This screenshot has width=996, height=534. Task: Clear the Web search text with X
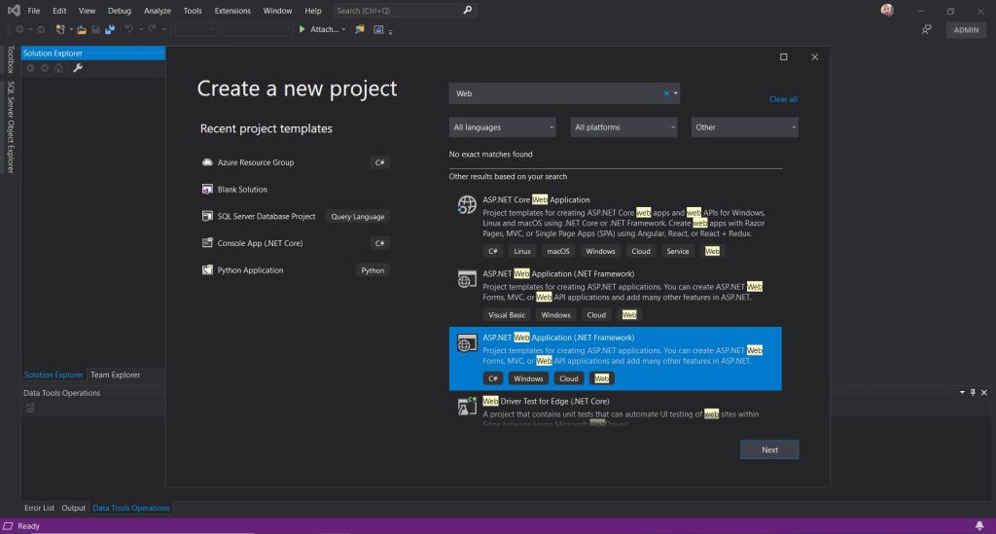coord(666,93)
